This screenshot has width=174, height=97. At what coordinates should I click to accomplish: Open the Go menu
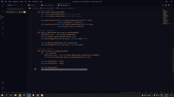coord(26,2)
